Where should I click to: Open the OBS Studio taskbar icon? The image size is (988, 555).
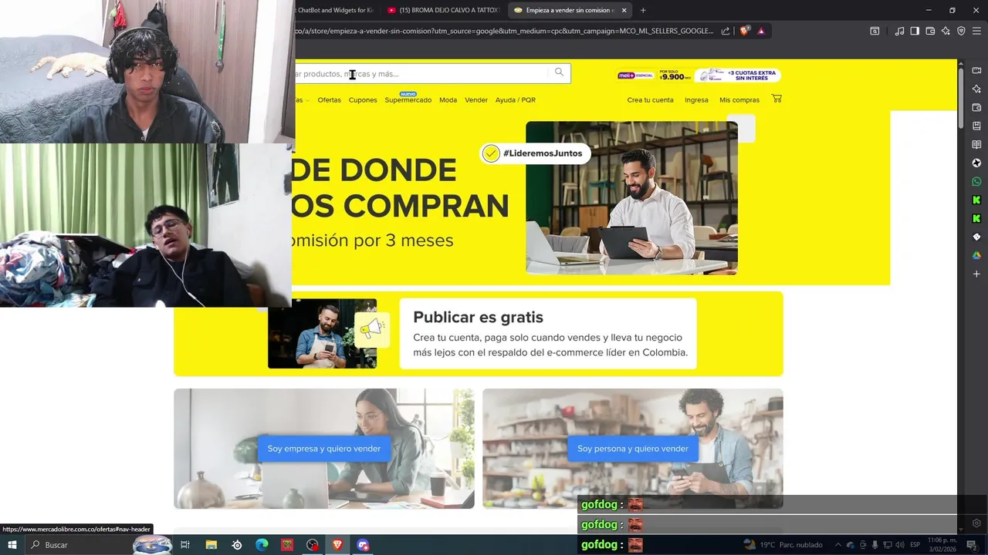312,545
